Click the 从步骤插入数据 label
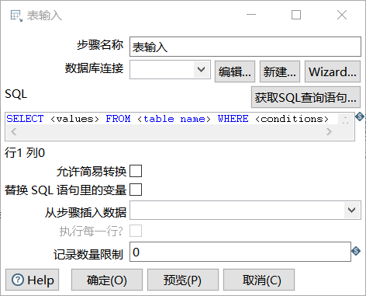The height and width of the screenshot is (296, 366). [85, 213]
